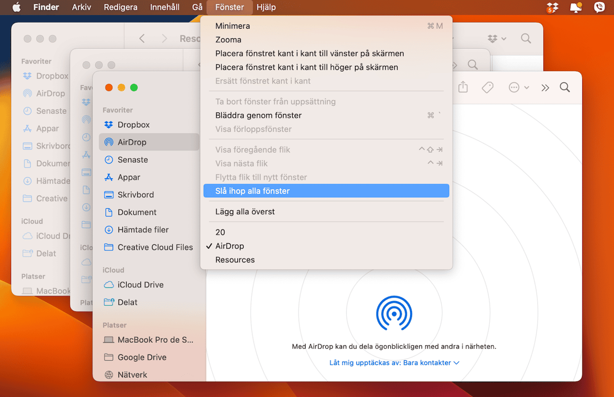Switch to Resources window from menu

[x=326, y=260]
